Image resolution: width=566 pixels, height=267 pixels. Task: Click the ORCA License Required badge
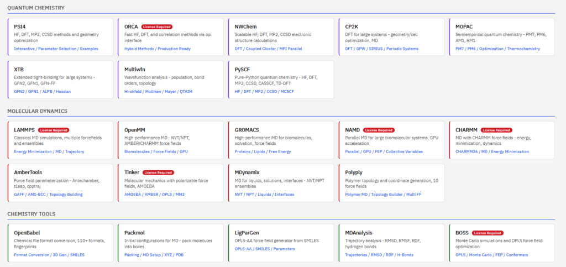[157, 26]
